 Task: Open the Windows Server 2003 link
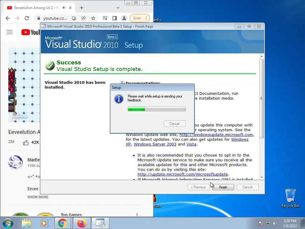155,144
